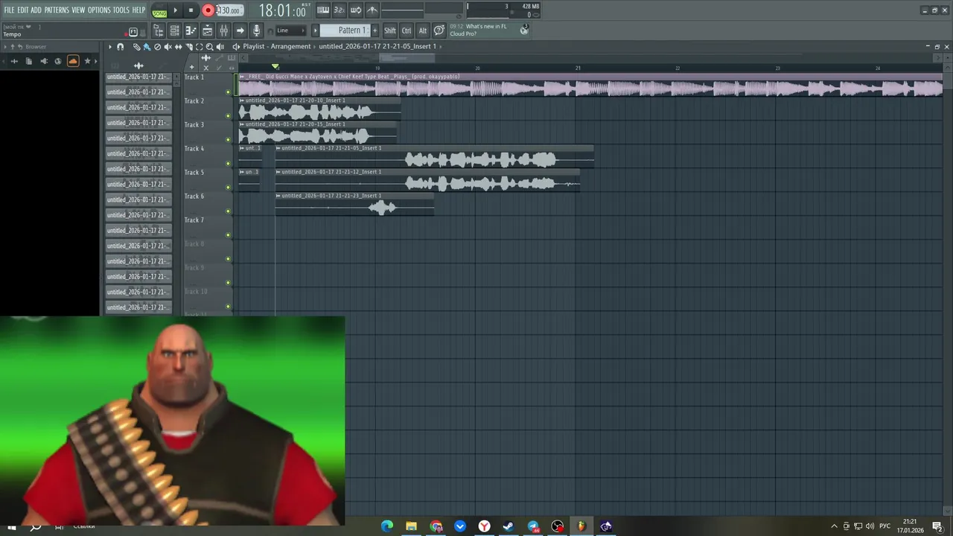The width and height of the screenshot is (953, 536).
Task: Open the Piano roll icon
Action: (191, 31)
